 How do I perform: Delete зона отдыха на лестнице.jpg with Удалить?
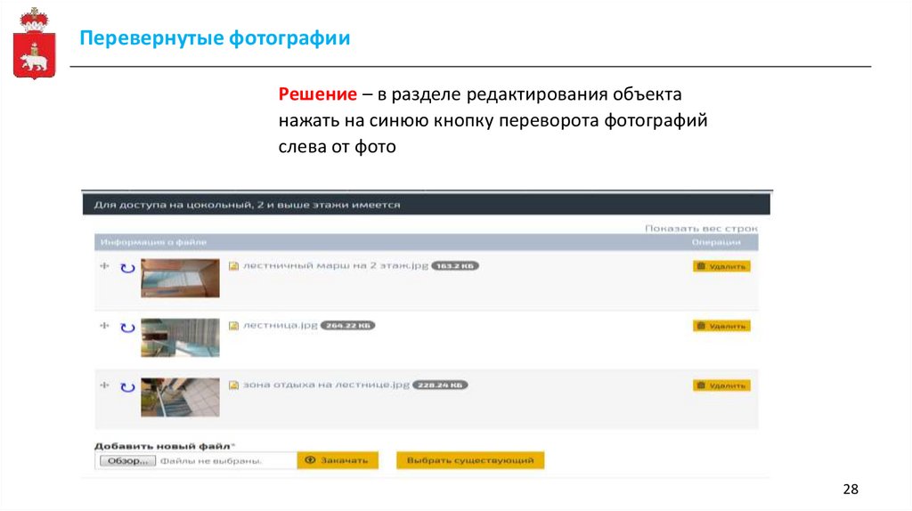pyautogui.click(x=721, y=385)
